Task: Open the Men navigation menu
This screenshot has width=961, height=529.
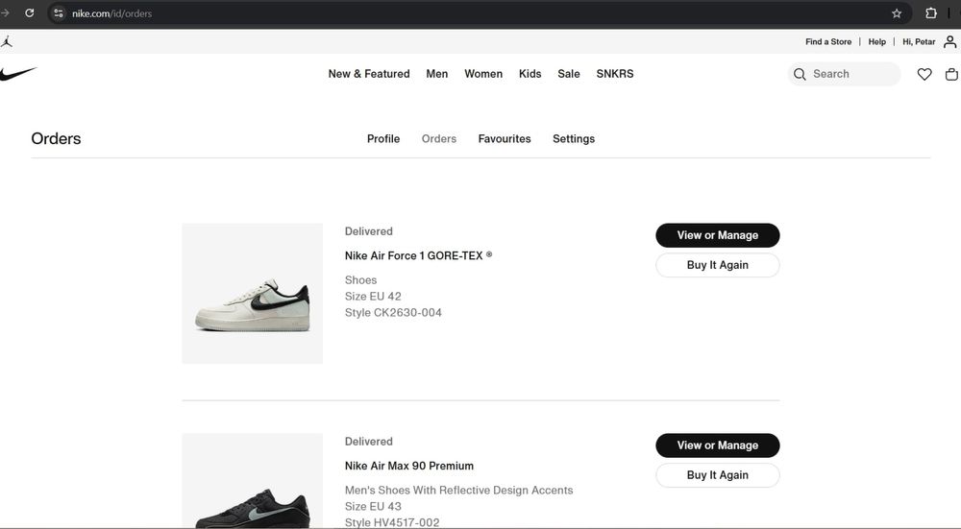Action: coord(437,74)
